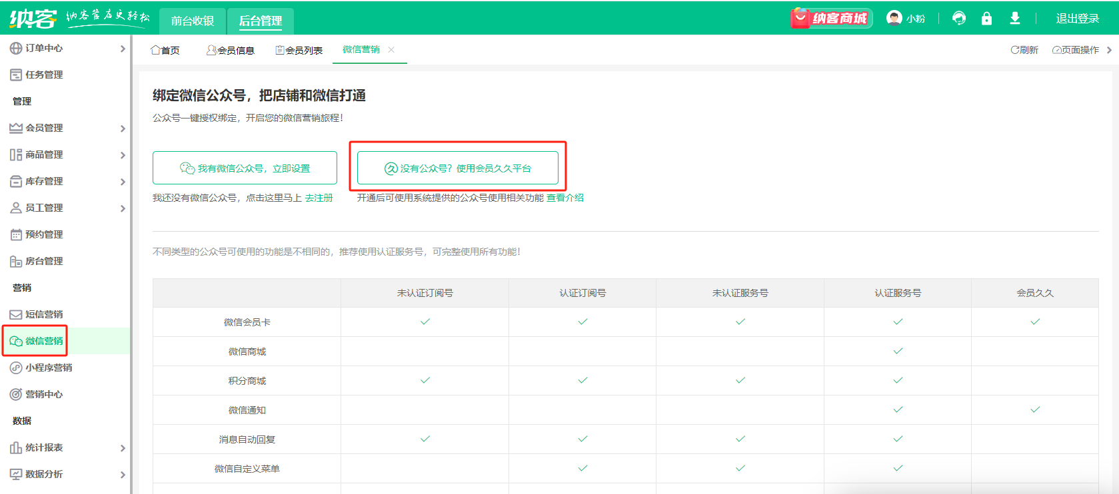Click the 会员管理 crown icon

(16, 128)
